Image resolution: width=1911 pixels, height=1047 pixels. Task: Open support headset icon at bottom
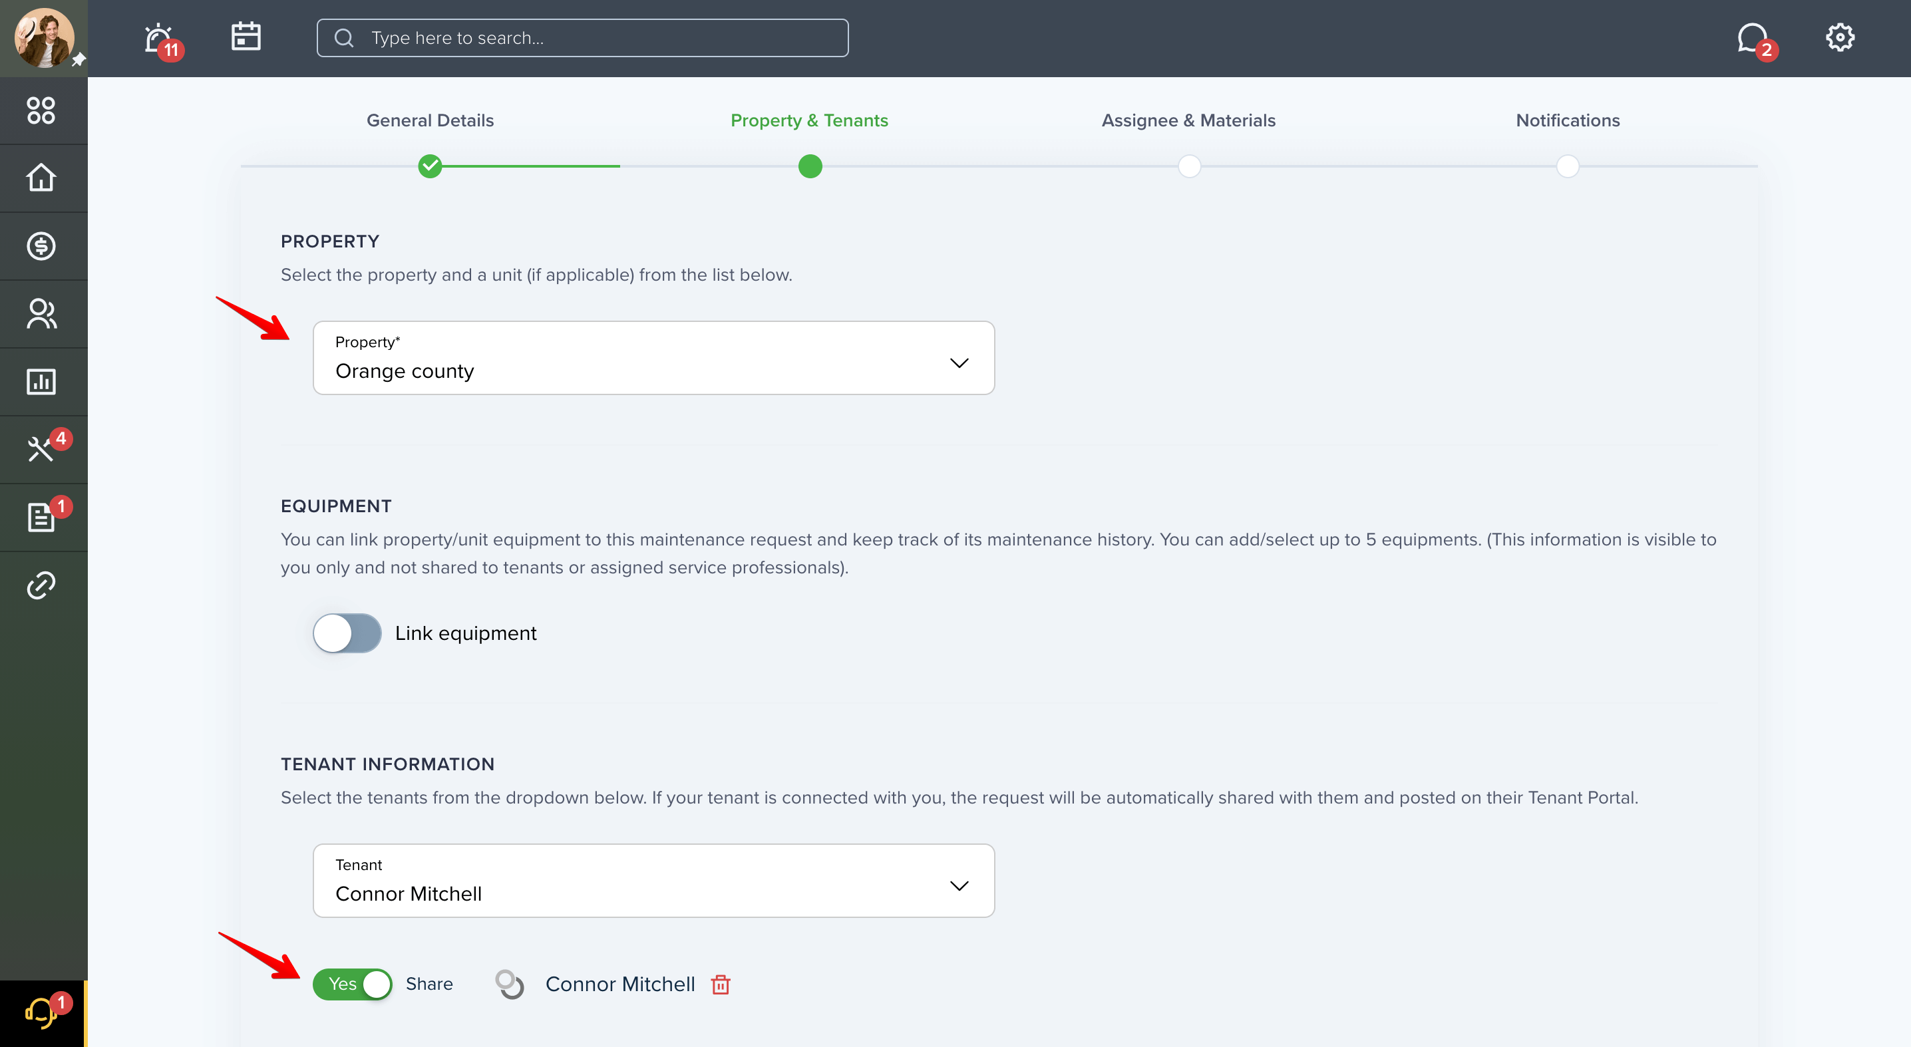pyautogui.click(x=43, y=1013)
